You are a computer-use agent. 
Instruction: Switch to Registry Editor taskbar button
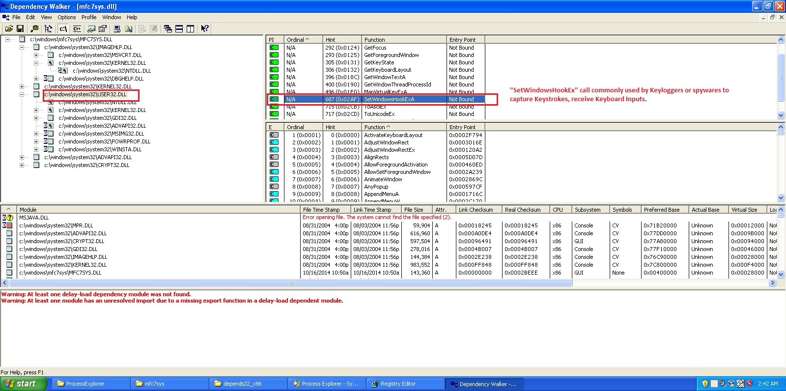click(x=405, y=384)
